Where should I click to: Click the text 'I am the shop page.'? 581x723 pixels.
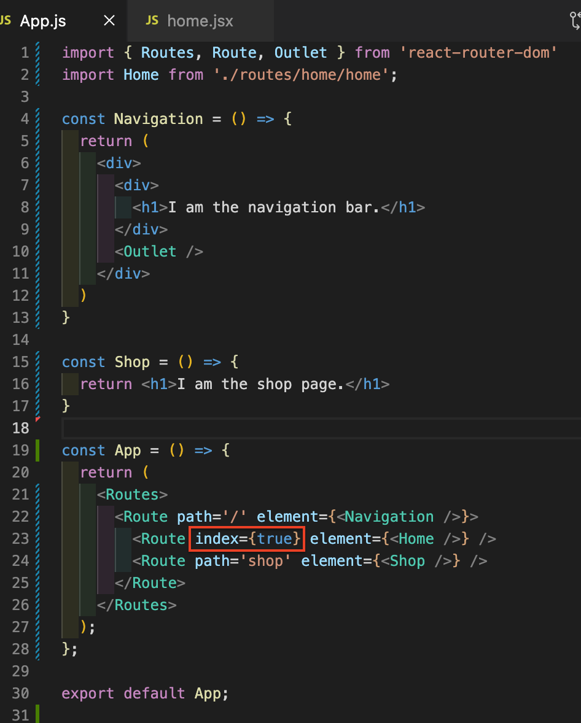[260, 384]
